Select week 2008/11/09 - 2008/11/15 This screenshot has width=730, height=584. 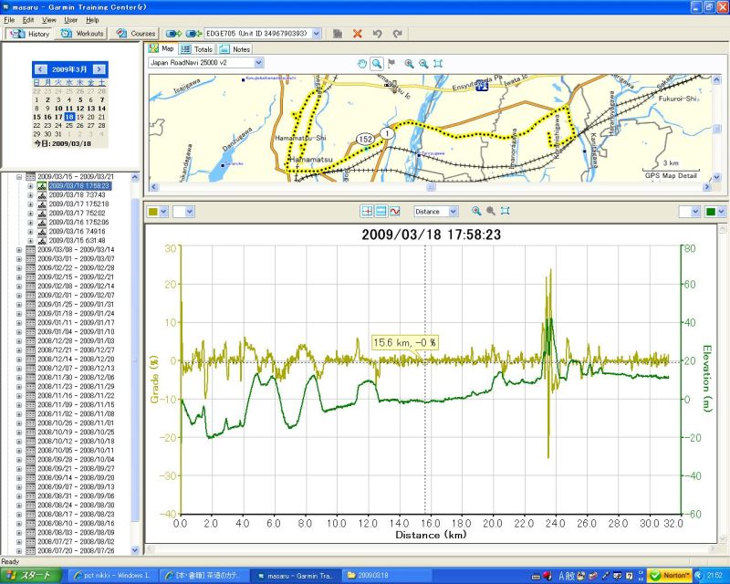pyautogui.click(x=76, y=405)
